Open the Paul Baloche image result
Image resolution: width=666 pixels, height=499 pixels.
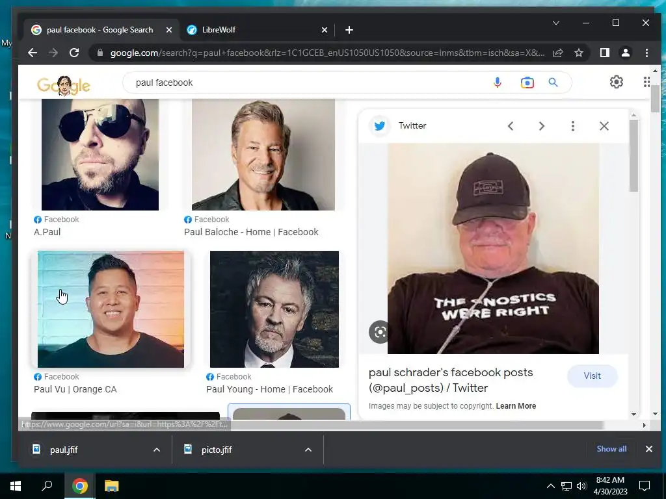tap(263, 155)
